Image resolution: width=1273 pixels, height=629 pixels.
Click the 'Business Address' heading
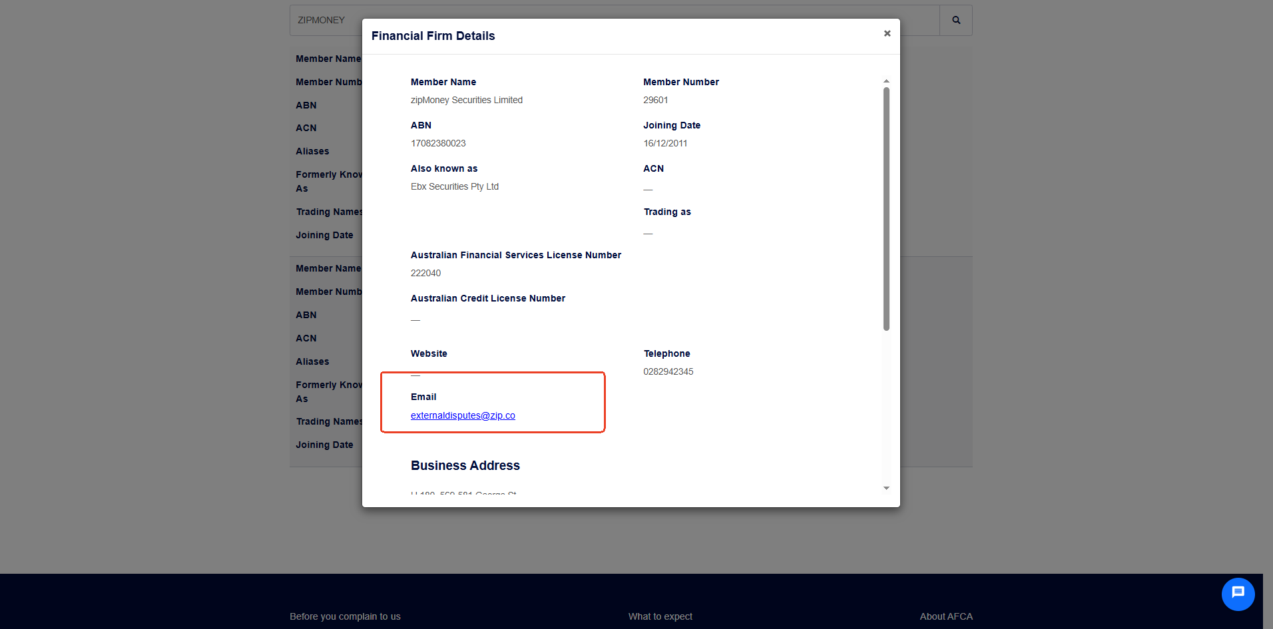tap(465, 465)
